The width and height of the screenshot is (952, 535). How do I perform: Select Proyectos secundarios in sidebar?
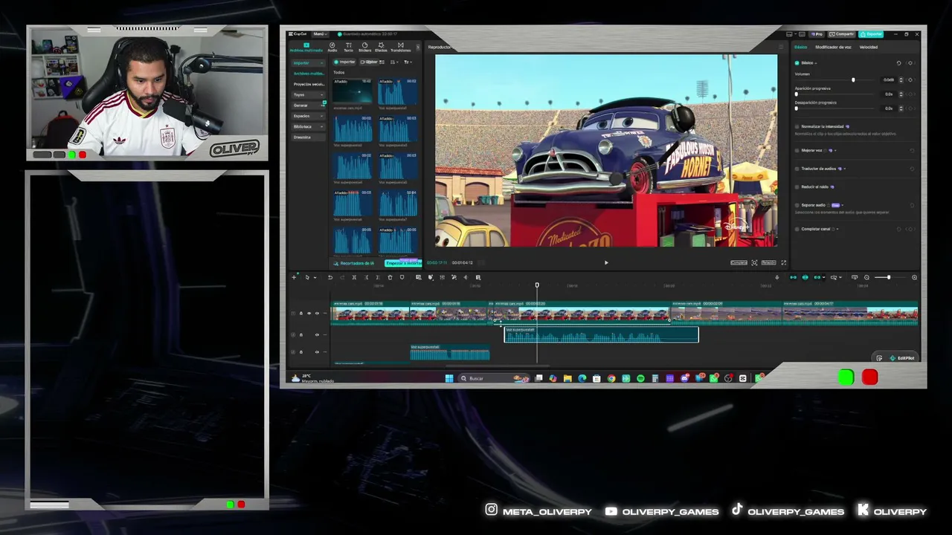308,84
